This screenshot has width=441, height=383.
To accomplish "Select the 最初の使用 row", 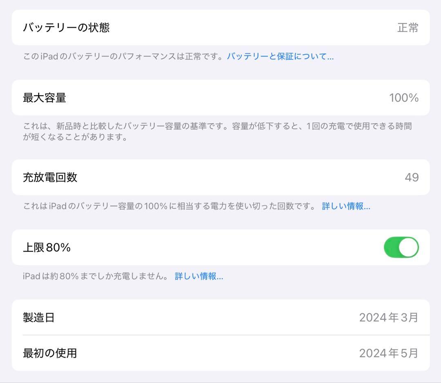I will tap(220, 353).
